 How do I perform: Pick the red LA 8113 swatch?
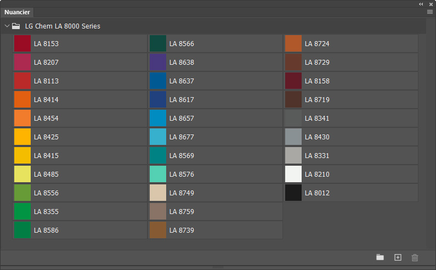(22, 81)
